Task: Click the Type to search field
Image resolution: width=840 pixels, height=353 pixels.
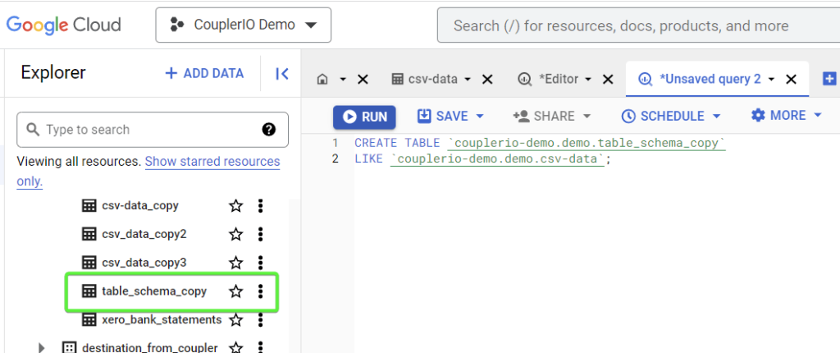Action: coord(152,129)
